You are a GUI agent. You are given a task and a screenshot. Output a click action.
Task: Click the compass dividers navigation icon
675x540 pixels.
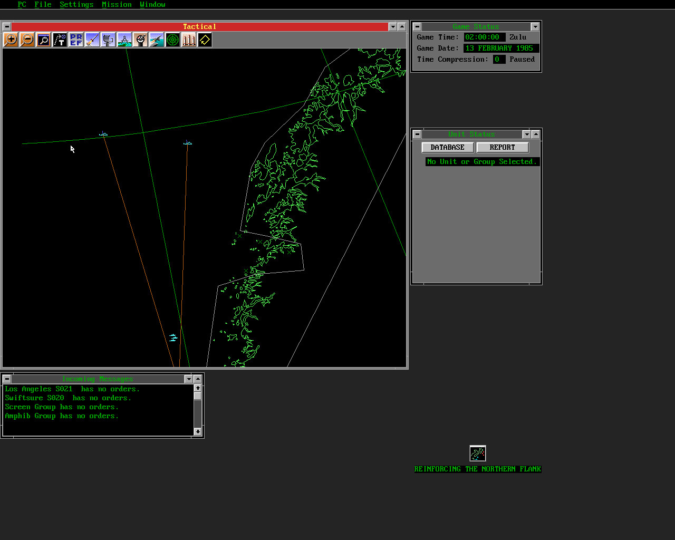click(x=124, y=40)
